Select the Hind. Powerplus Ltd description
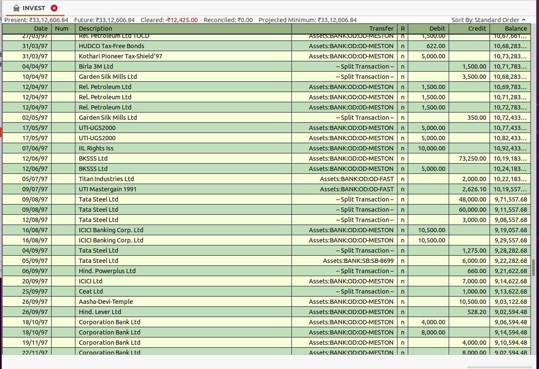 click(x=107, y=271)
